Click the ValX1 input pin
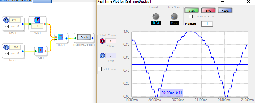The image size is (255, 103). click(30, 24)
